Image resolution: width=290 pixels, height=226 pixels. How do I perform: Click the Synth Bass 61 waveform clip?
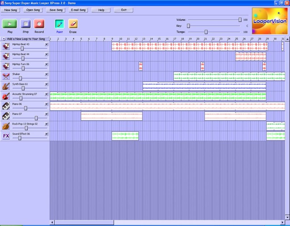coord(204,86)
